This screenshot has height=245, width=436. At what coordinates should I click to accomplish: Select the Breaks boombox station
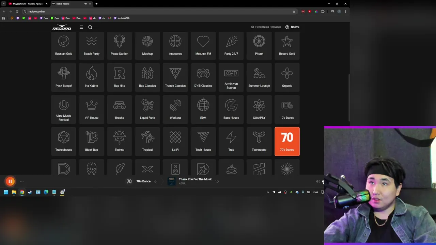point(120,109)
